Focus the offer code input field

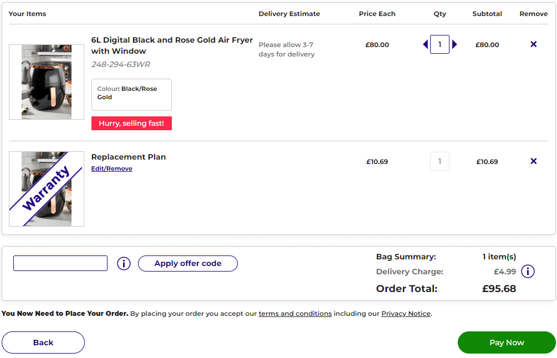60,263
